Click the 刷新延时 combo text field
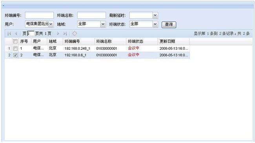The image size is (255, 143). 141,15
